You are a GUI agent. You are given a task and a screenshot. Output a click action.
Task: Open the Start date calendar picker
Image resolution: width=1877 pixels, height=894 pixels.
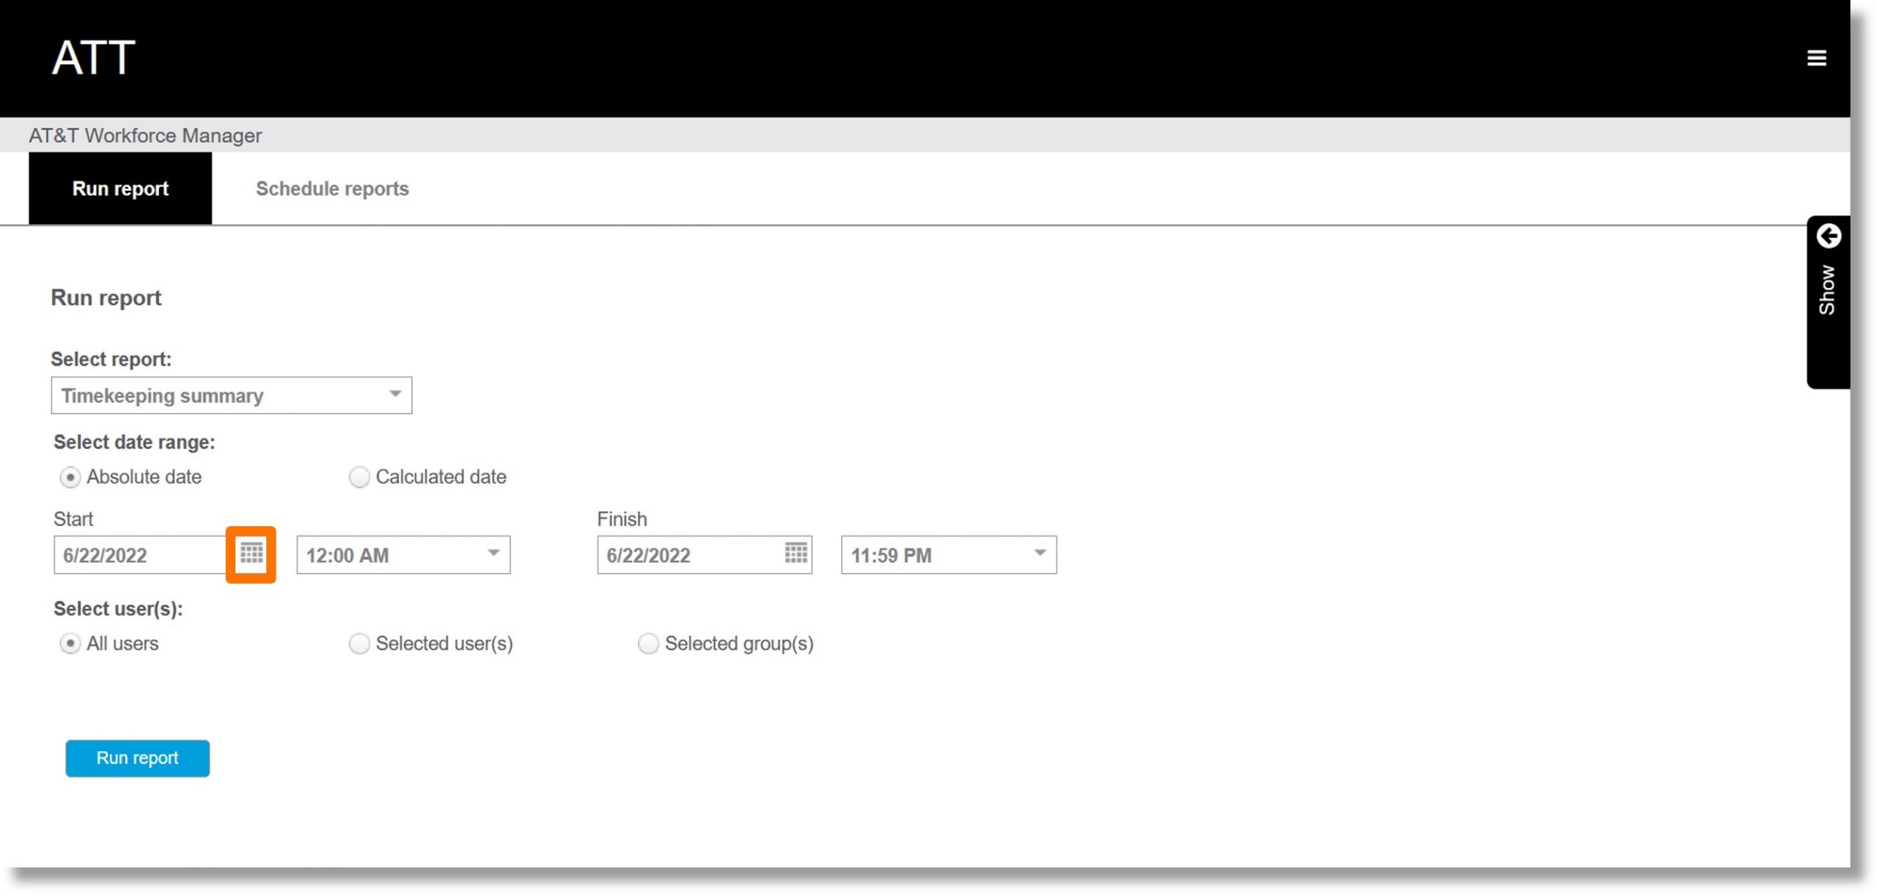[x=251, y=554]
